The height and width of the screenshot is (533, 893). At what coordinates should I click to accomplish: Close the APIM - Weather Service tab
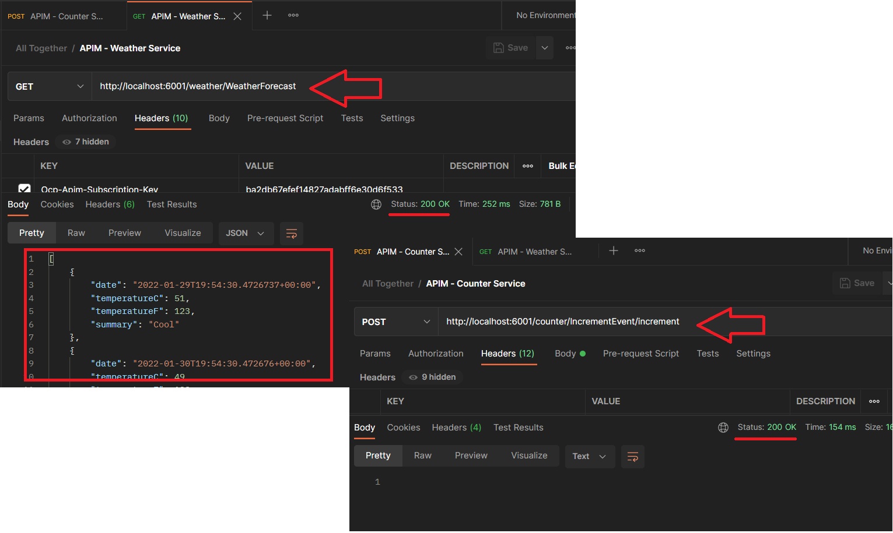[x=237, y=16]
